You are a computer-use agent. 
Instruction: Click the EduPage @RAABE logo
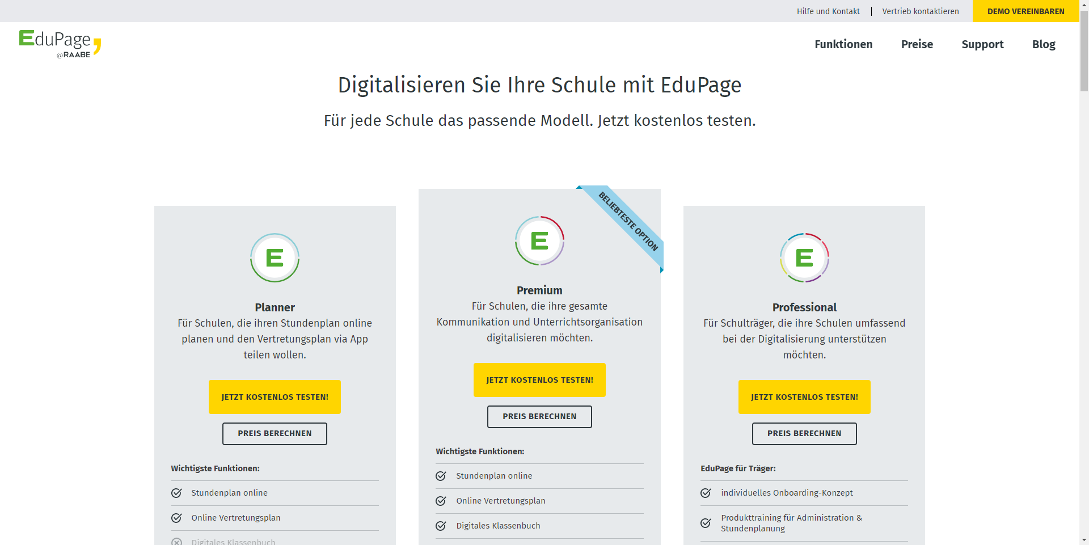(x=60, y=44)
